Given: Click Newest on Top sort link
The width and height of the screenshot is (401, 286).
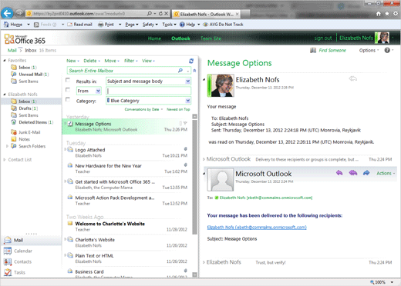Looking at the screenshot, I should click(x=178, y=109).
